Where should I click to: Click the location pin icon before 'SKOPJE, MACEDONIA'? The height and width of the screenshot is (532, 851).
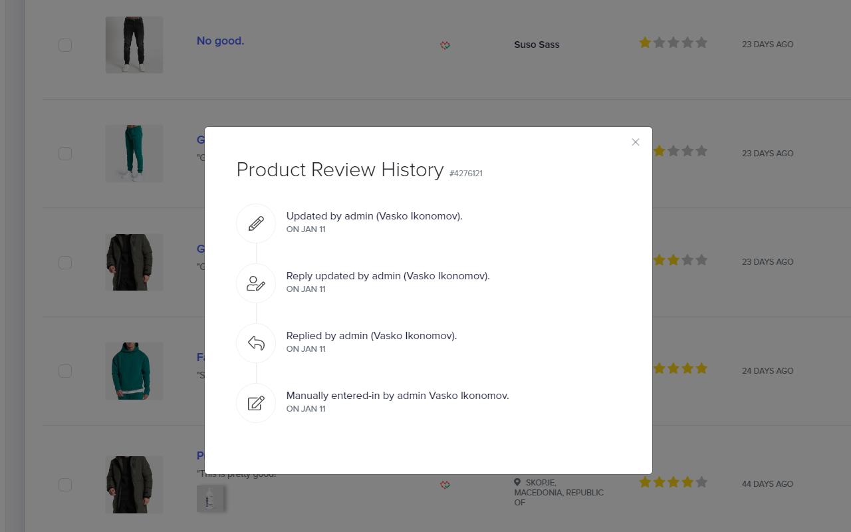(518, 483)
